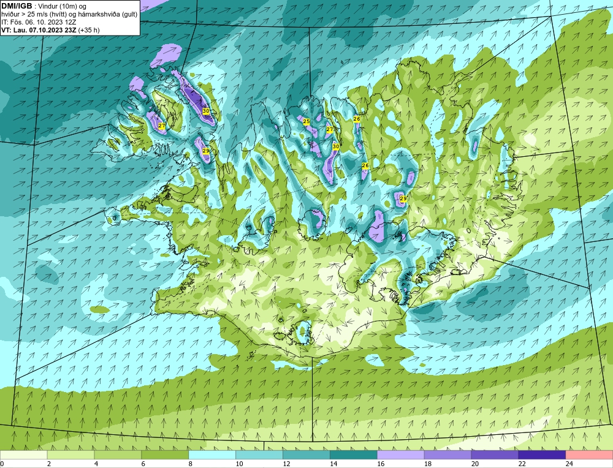Click the dark indigo 22–24 m/s legend swatch
Image resolution: width=613 pixels, height=468 pixels.
click(x=542, y=455)
